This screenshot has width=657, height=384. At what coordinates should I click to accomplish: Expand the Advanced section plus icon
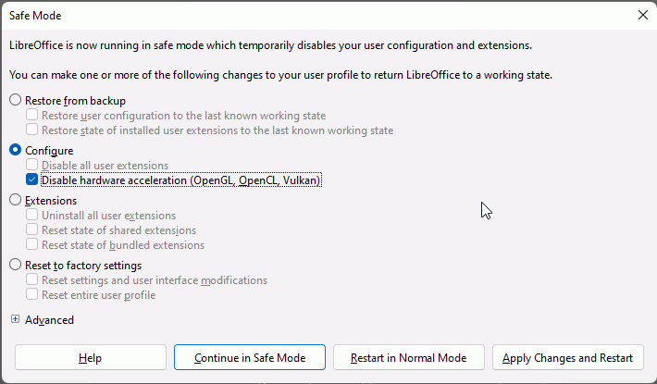click(x=15, y=320)
